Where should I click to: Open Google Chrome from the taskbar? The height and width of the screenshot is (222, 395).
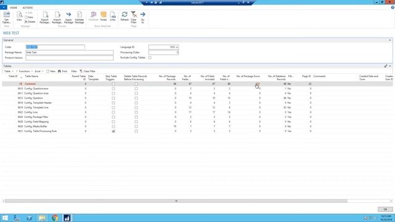(55, 218)
